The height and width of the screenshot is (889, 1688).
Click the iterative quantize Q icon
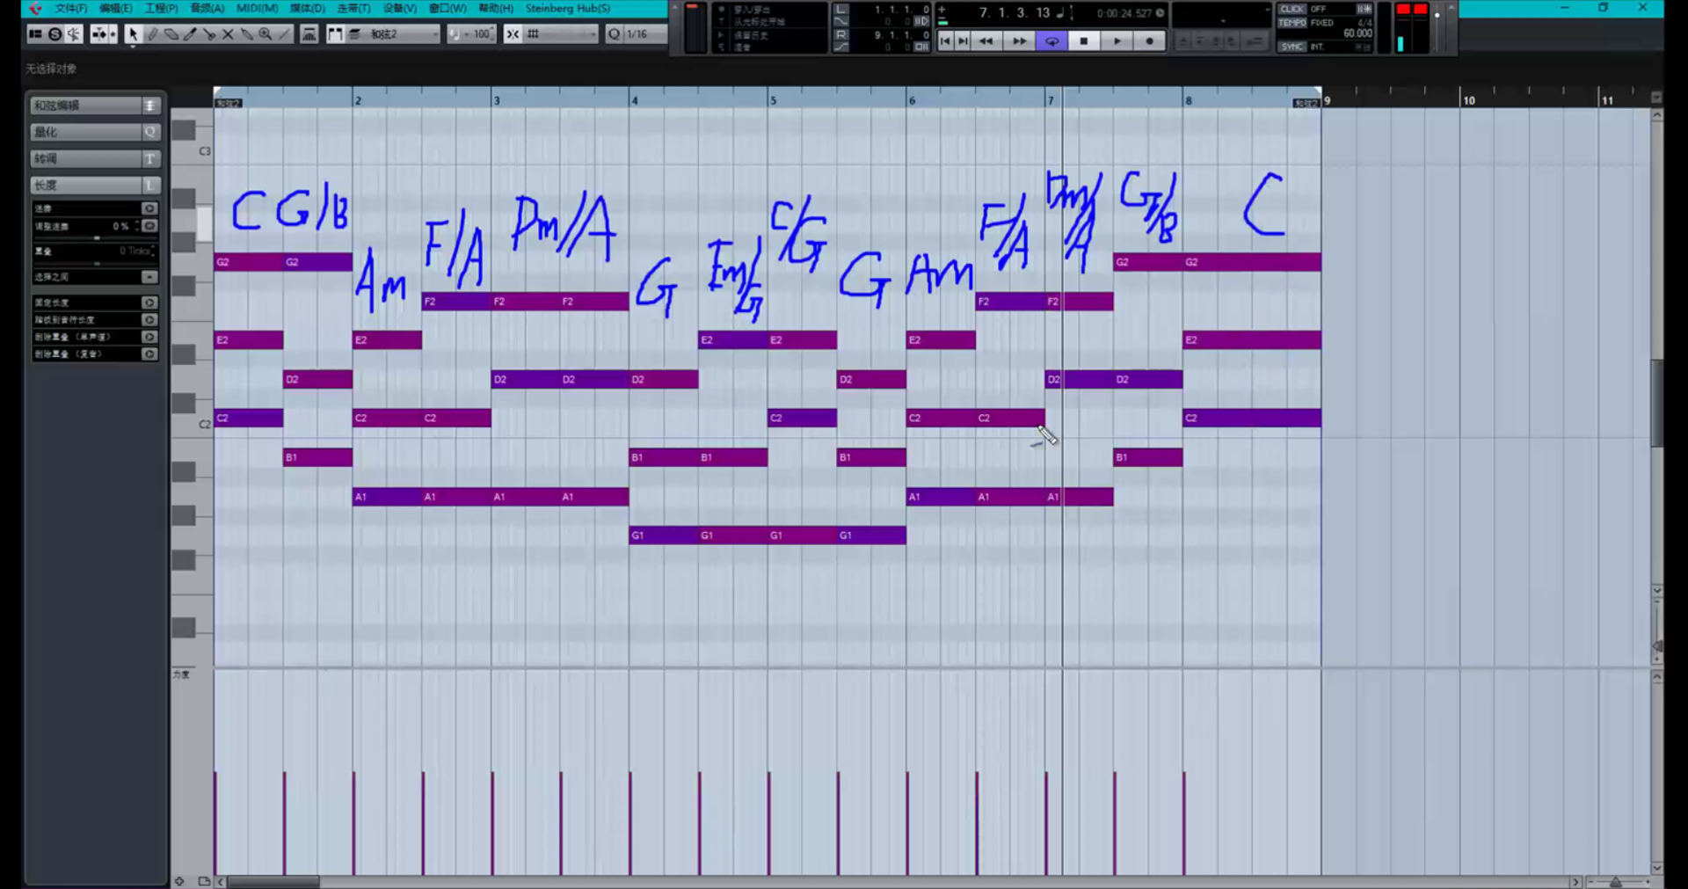pyautogui.click(x=614, y=34)
